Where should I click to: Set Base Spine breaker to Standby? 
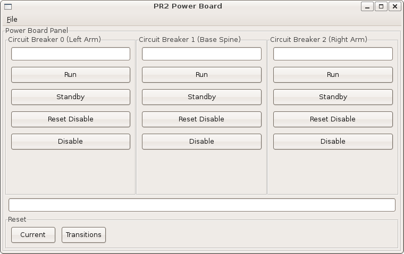click(x=201, y=97)
